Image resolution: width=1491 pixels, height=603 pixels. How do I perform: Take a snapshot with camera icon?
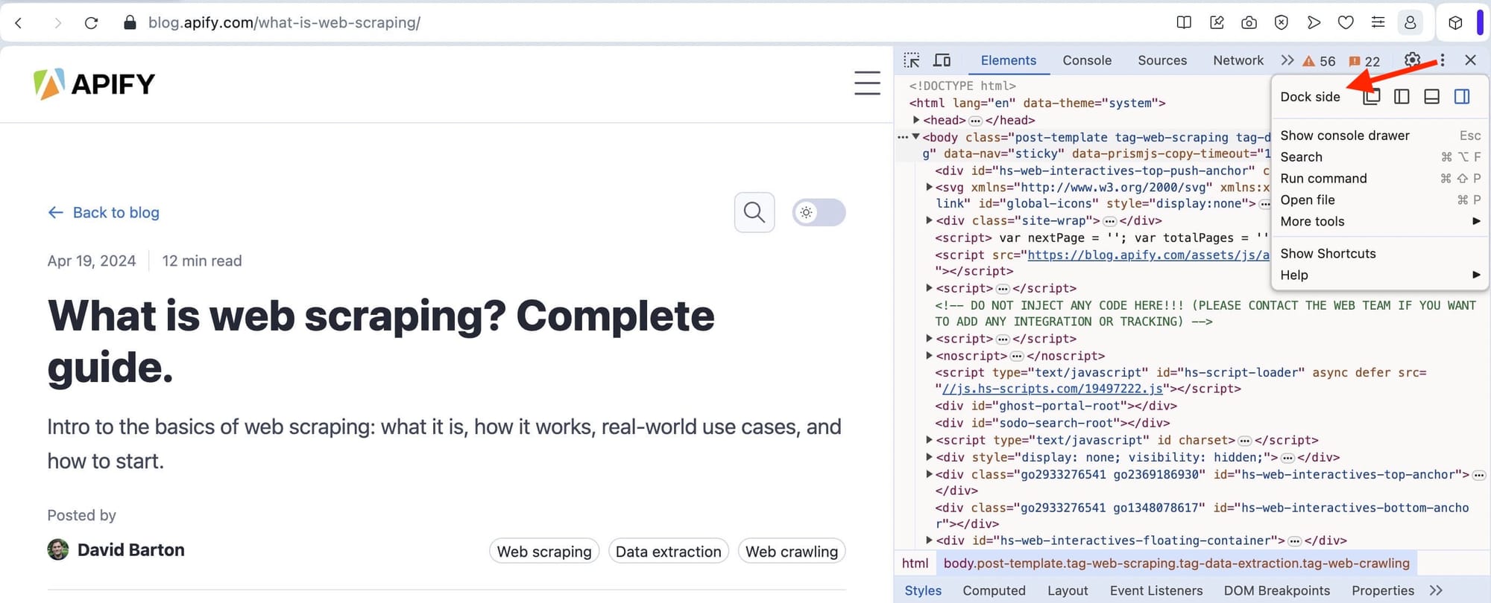(1249, 22)
